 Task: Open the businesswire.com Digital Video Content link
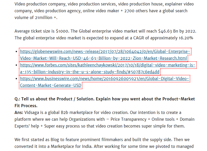[105, 79]
